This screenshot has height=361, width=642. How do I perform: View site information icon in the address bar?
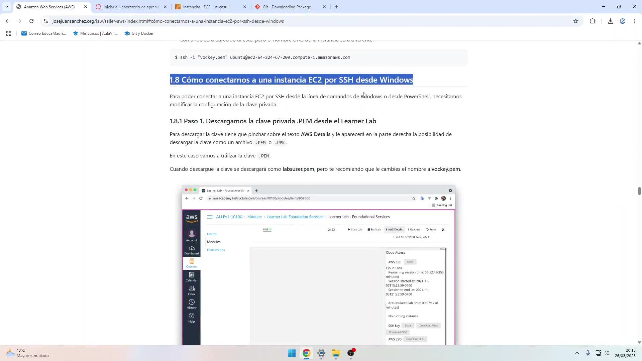(46, 21)
